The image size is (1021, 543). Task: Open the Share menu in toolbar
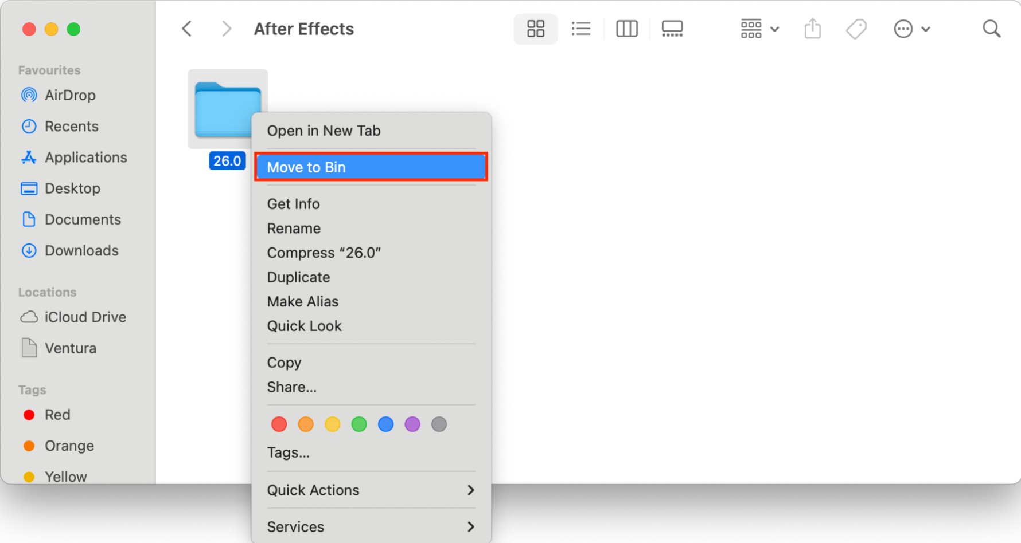point(812,29)
